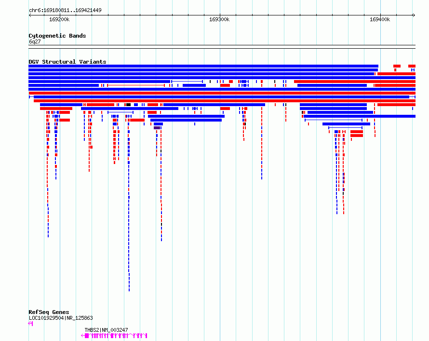
Task: Click the 169200k ruler tick label
Action: click(59, 19)
